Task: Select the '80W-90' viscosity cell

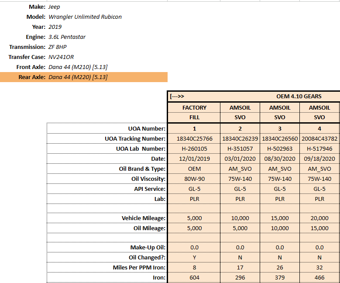Action: coord(194,179)
